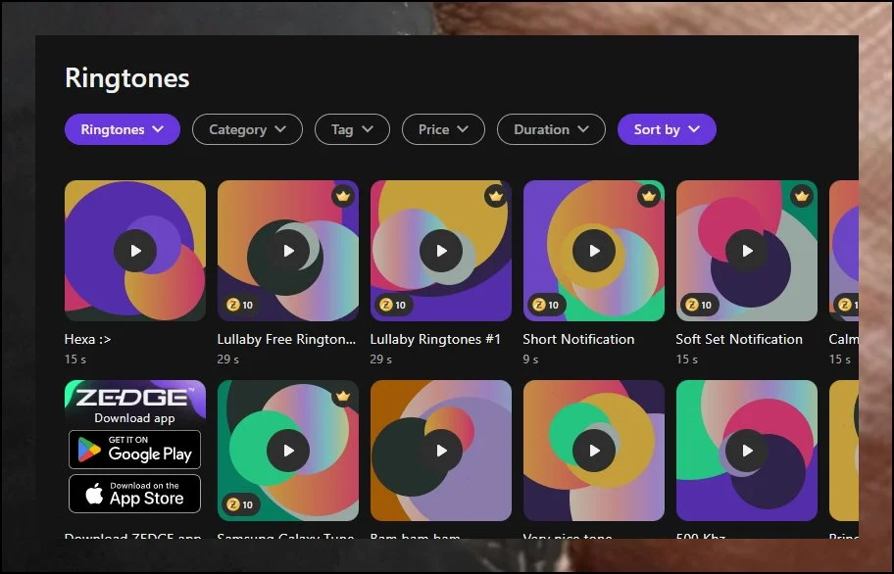The height and width of the screenshot is (574, 894).
Task: Play the Samsung Galaxy Tune ringtone
Action: point(288,451)
